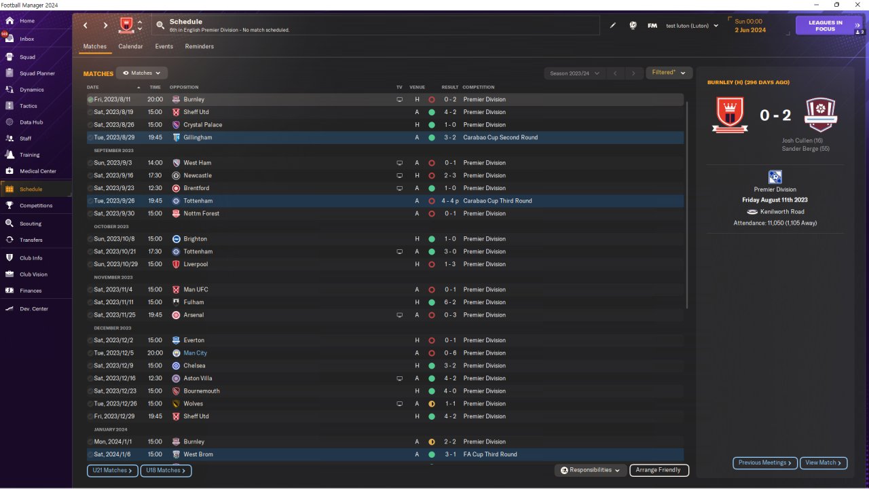The image size is (869, 489).
Task: Click the Man City opposition link
Action: 196,353
